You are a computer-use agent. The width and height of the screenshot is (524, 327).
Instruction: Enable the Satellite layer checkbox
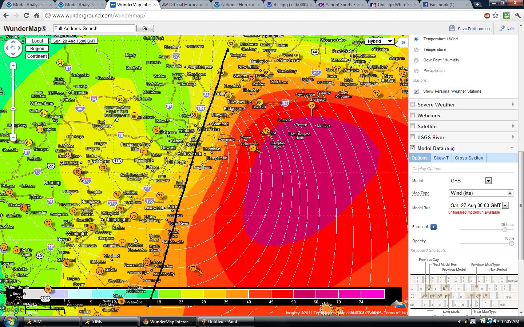[413, 126]
